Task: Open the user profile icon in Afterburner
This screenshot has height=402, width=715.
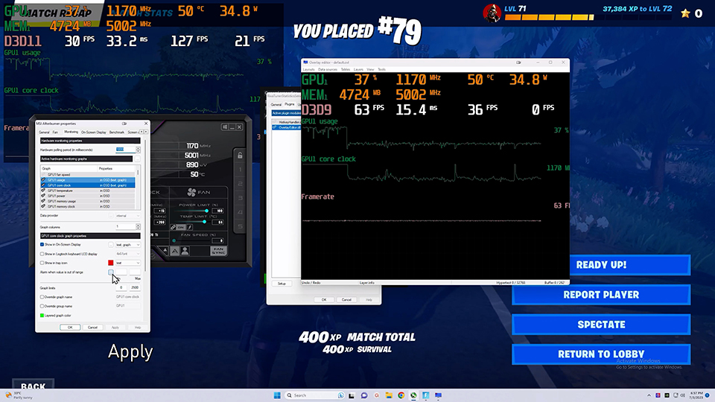Action: (185, 251)
